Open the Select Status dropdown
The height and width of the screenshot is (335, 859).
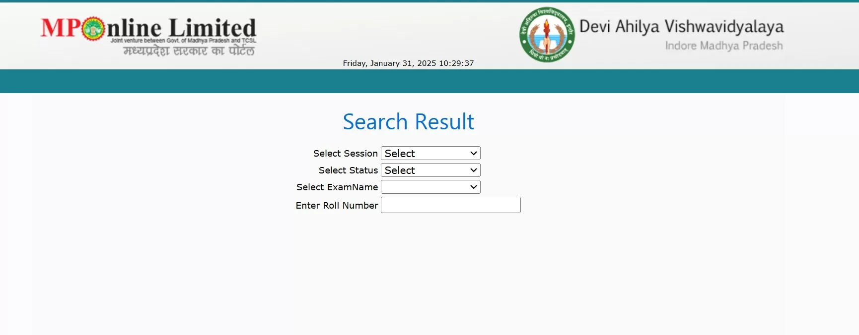(x=430, y=170)
